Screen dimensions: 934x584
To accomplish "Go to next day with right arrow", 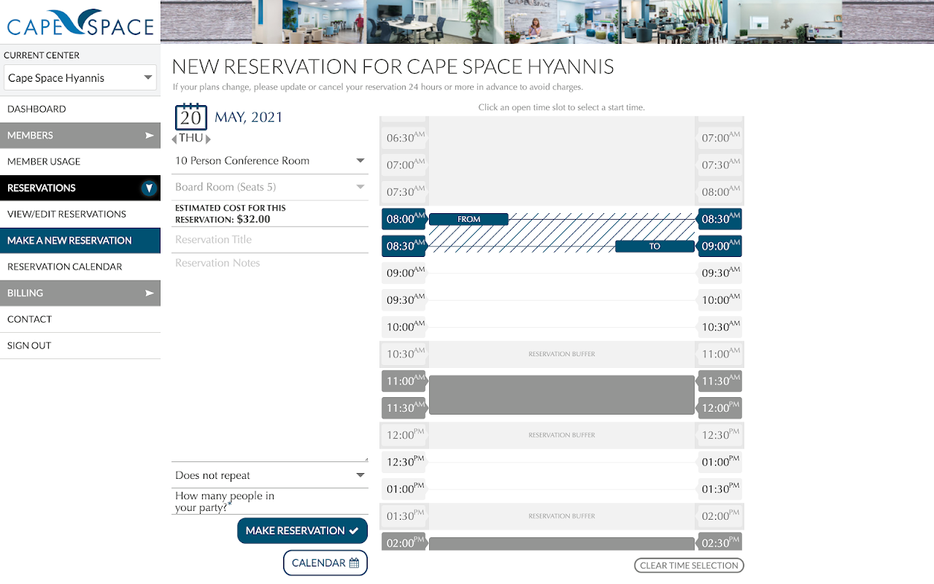I will pyautogui.click(x=208, y=139).
